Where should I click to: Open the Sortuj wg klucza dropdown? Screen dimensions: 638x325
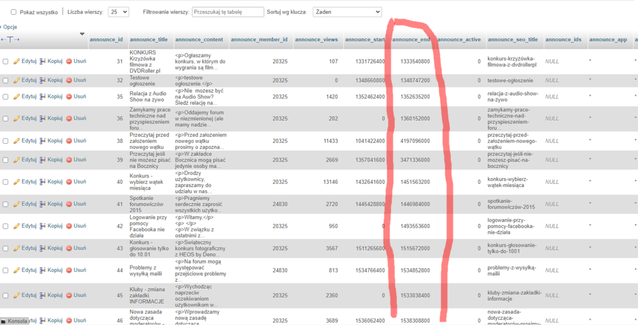point(347,12)
